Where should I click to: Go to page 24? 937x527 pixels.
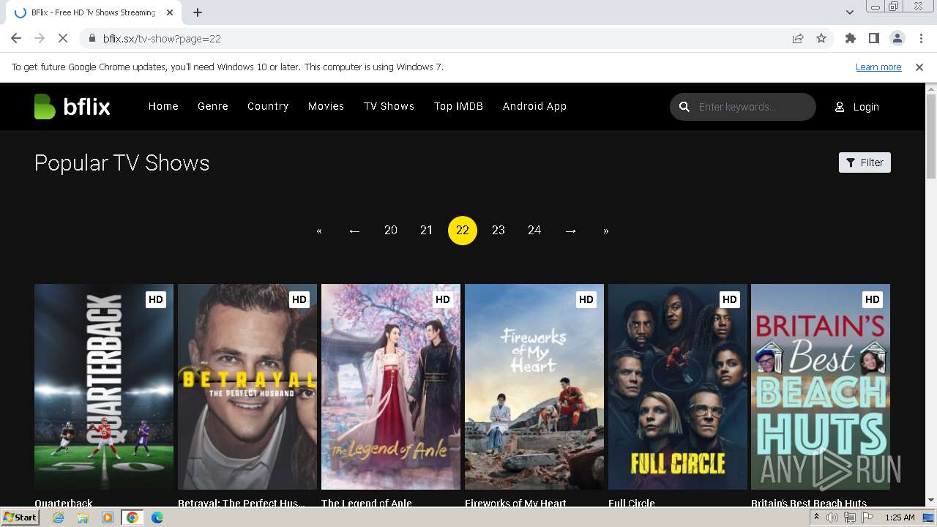tap(534, 231)
